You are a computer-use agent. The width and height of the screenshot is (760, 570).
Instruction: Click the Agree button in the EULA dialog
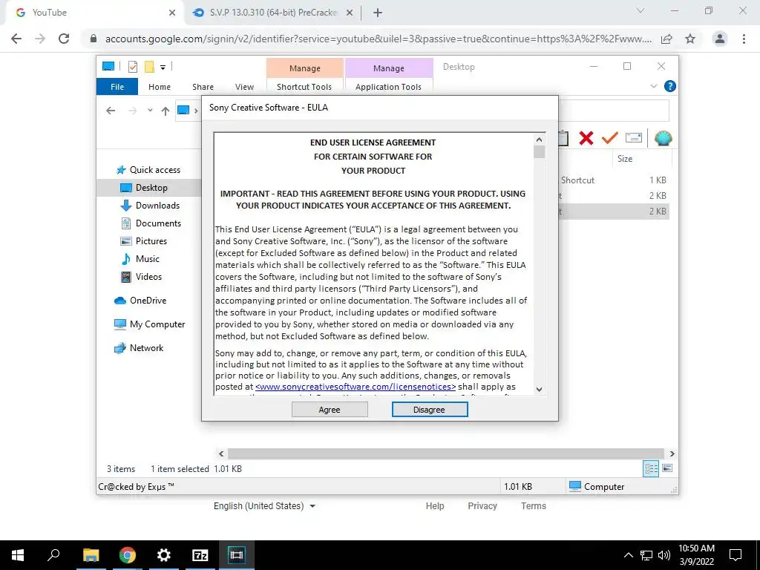(330, 410)
